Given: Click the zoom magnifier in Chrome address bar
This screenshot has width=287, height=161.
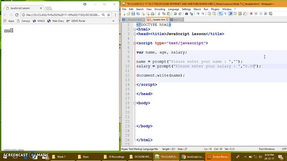Looking at the screenshot, I should [x=104, y=15].
